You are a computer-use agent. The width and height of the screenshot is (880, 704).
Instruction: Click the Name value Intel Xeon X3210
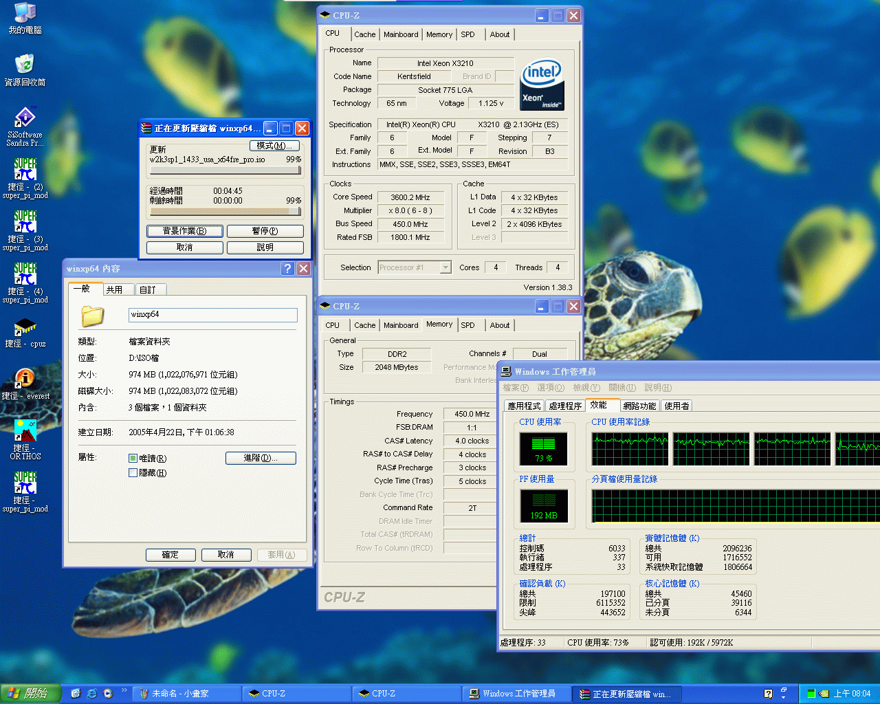[445, 63]
